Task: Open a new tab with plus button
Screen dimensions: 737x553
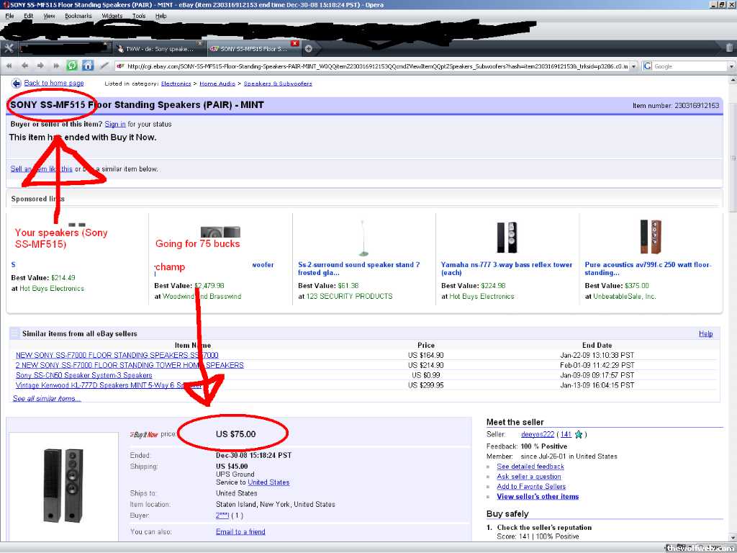Action: (309, 49)
